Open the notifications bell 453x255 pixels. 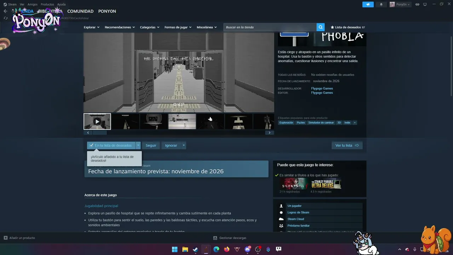(x=381, y=4)
